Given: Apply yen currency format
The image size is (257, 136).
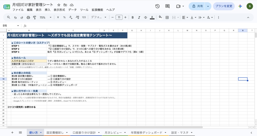Looking at the screenshot, I should click(58, 17).
